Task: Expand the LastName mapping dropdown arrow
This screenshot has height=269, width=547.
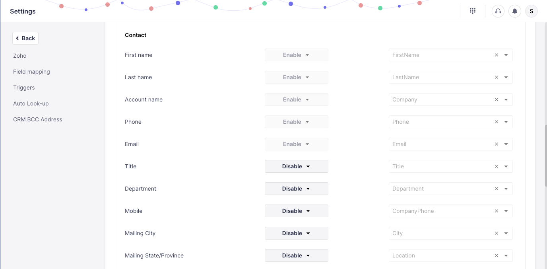Action: click(x=506, y=77)
